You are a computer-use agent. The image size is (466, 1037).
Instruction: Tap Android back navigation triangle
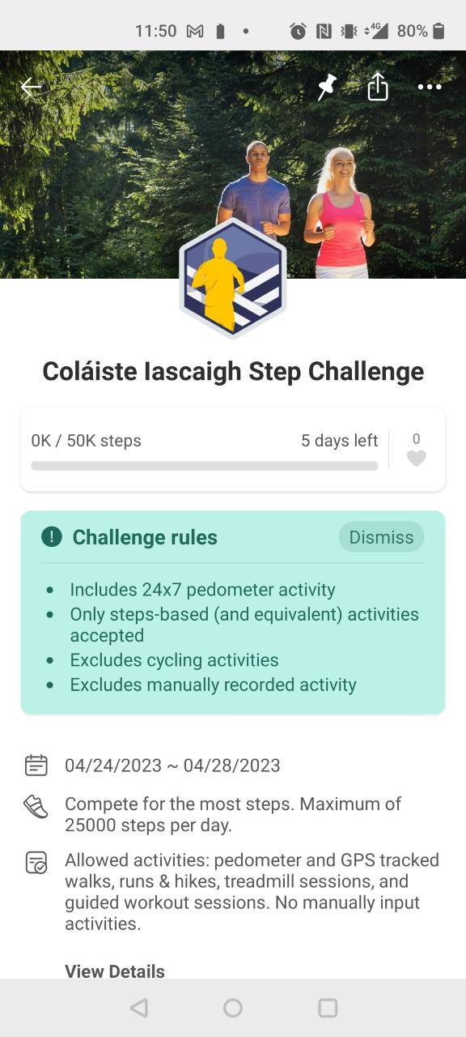(139, 1007)
